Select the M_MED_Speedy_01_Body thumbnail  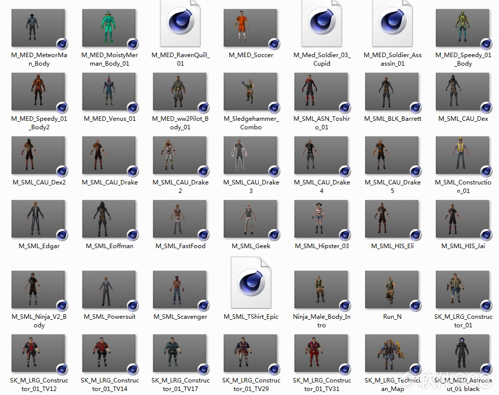(462, 28)
